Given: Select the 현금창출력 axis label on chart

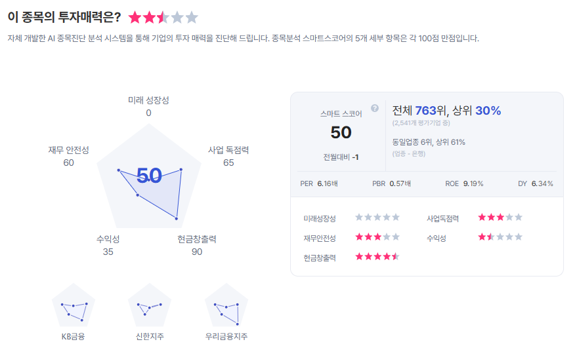Looking at the screenshot, I should pos(197,239).
